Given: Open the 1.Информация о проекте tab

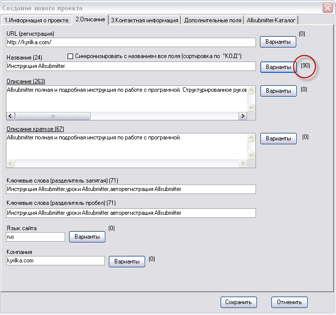Looking at the screenshot, I should pos(37,20).
